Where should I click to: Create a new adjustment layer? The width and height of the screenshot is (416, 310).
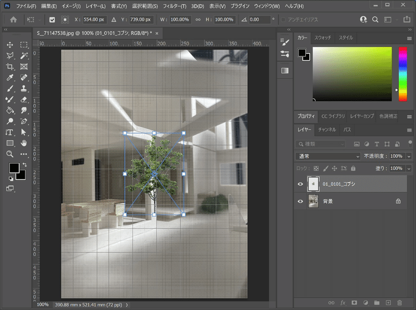tap(366, 303)
